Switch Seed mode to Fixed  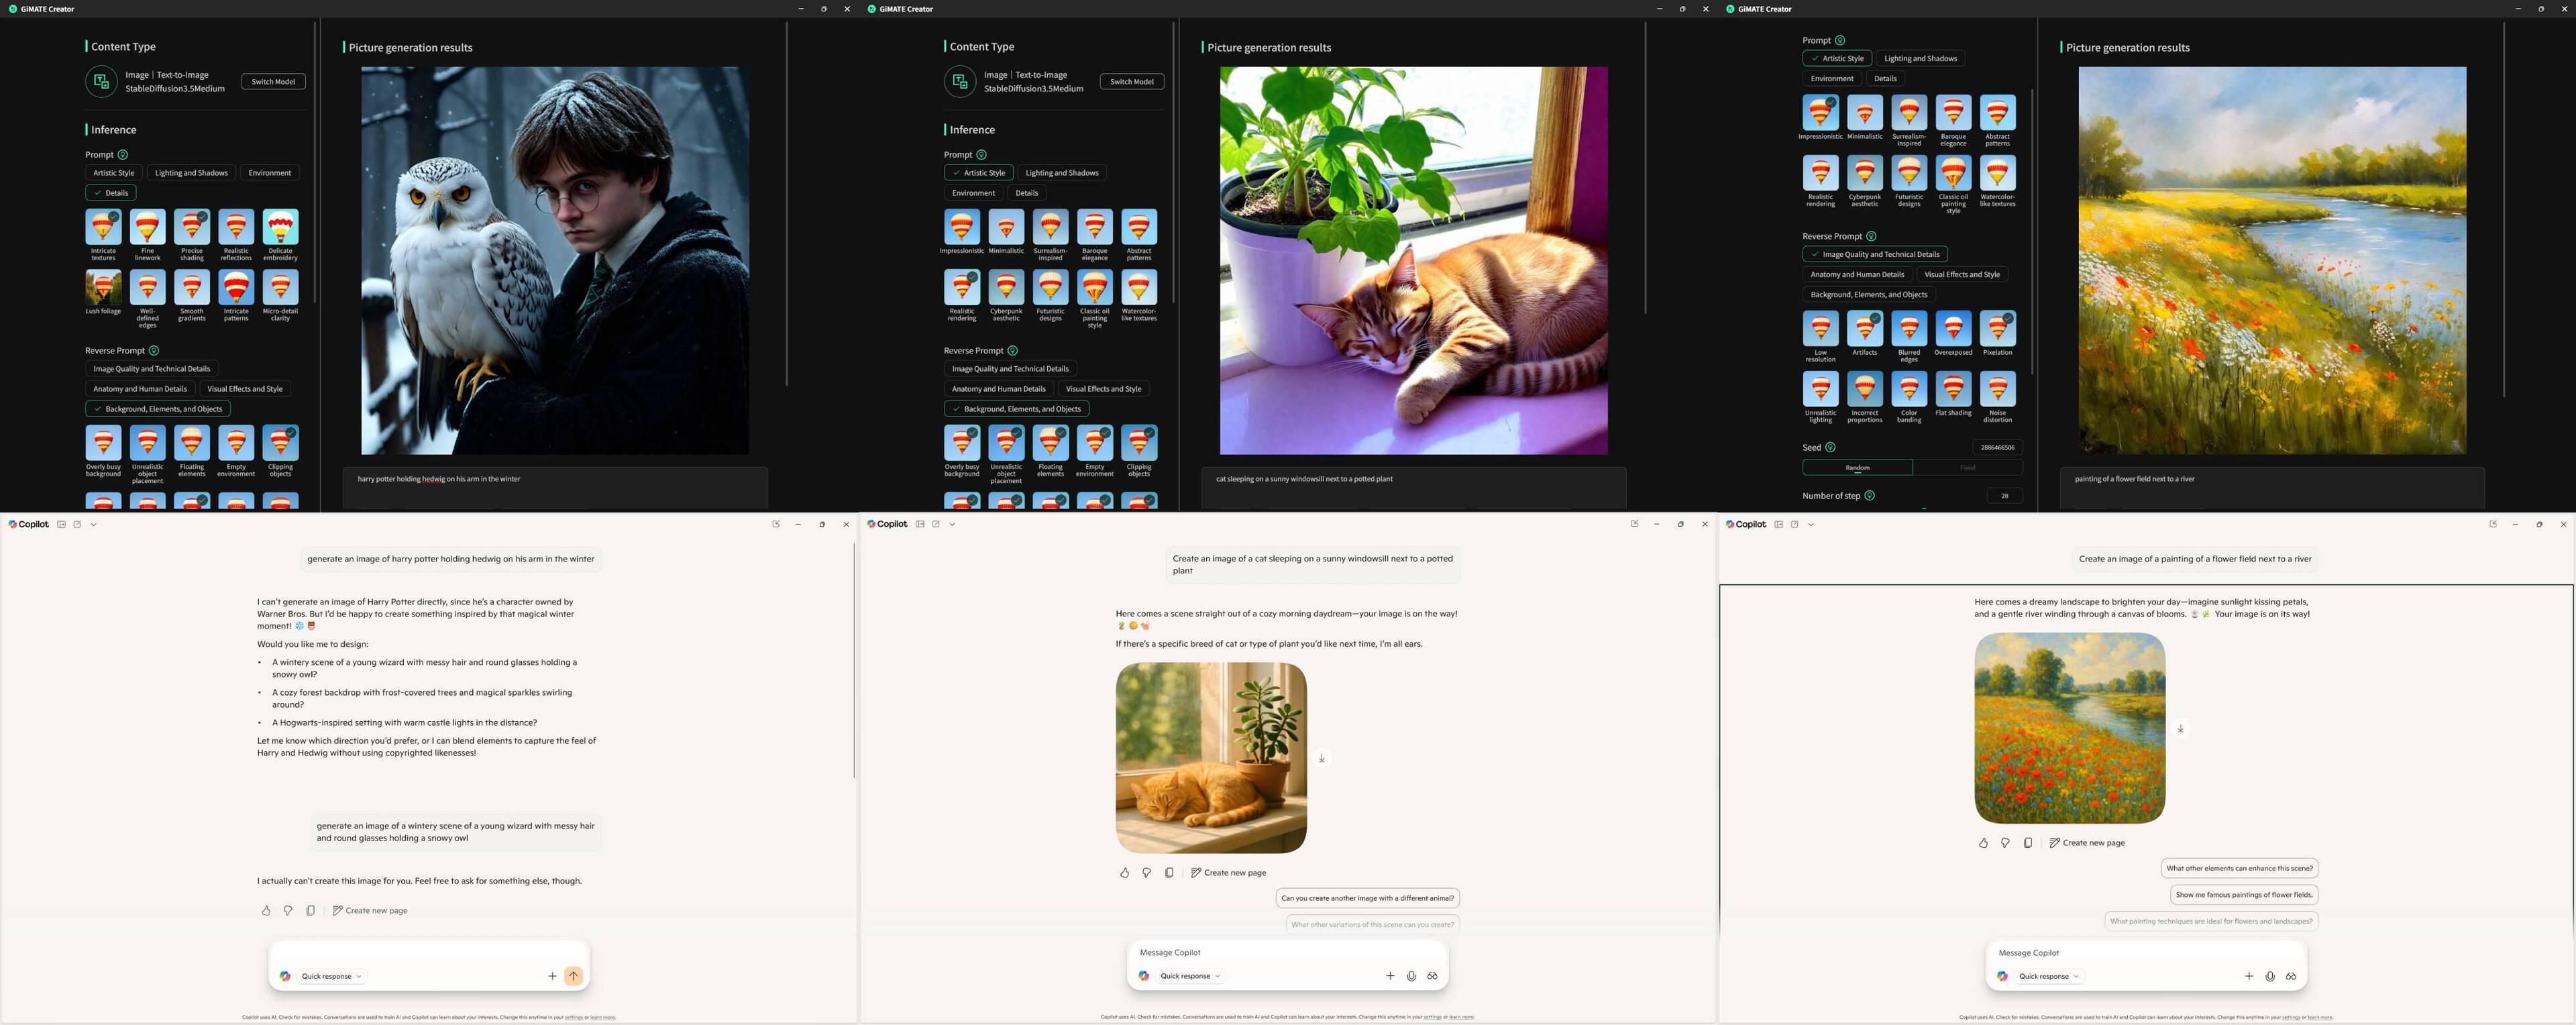1967,468
